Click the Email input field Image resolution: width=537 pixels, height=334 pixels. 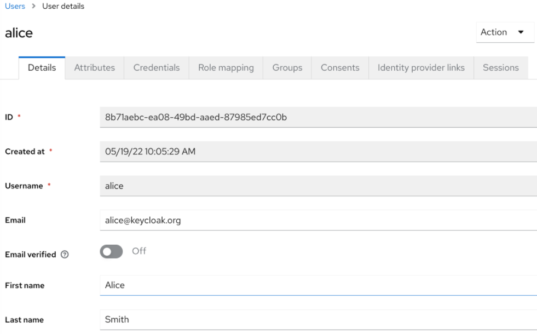317,220
